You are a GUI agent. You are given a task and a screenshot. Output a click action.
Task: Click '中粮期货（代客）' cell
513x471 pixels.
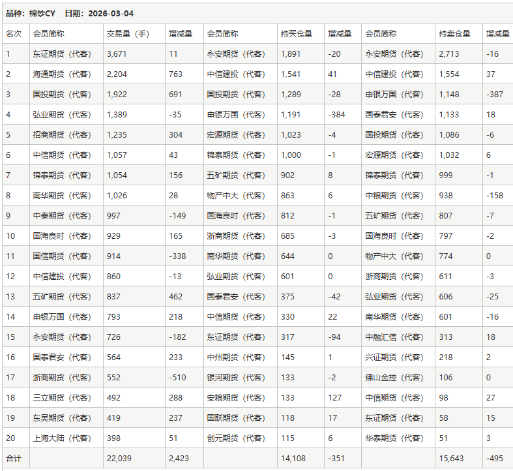coord(394,196)
